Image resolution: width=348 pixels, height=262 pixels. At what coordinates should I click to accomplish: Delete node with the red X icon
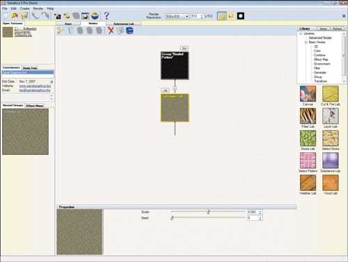point(111,31)
